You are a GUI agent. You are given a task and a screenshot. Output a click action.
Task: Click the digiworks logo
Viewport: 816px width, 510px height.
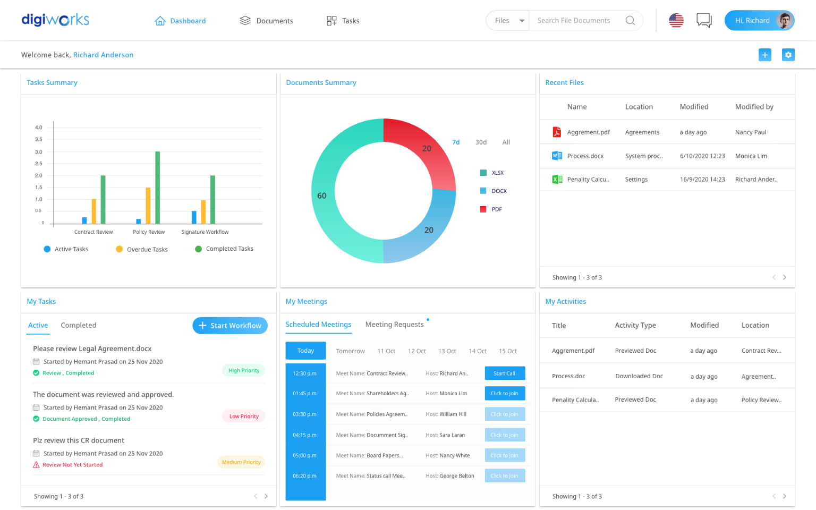click(x=55, y=19)
